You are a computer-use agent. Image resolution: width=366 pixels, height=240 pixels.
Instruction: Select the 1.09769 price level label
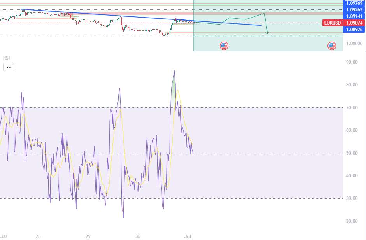(354, 3)
